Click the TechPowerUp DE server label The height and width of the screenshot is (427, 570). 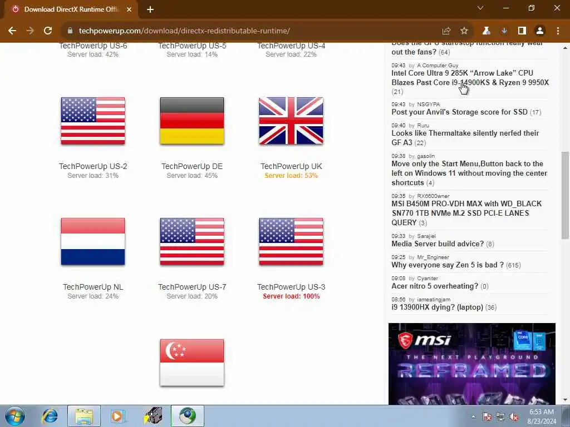(x=192, y=166)
